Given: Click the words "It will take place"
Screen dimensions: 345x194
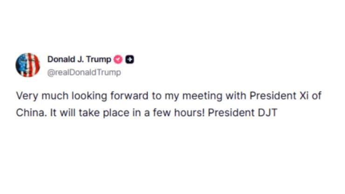Looking at the screenshot, I should tap(77, 112).
